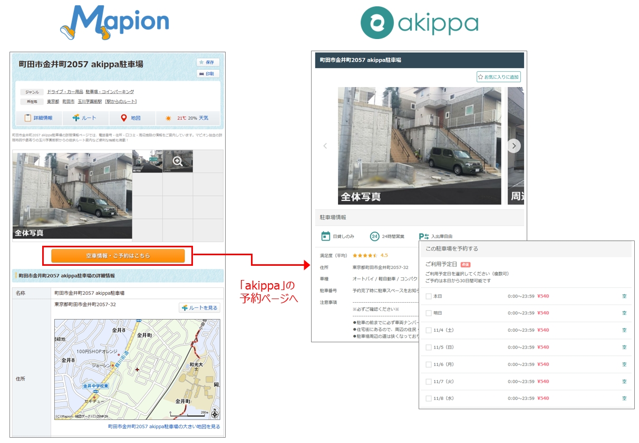Click the ルートを見る button
The width and height of the screenshot is (639, 443).
click(x=199, y=307)
